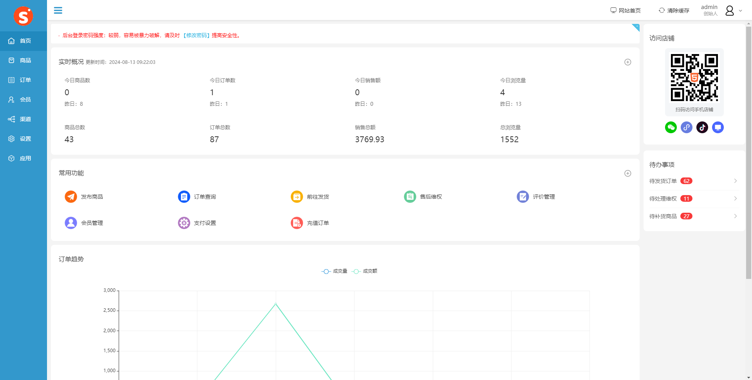Click the 修改密码 link in warning
This screenshot has width=752, height=380.
(x=197, y=35)
